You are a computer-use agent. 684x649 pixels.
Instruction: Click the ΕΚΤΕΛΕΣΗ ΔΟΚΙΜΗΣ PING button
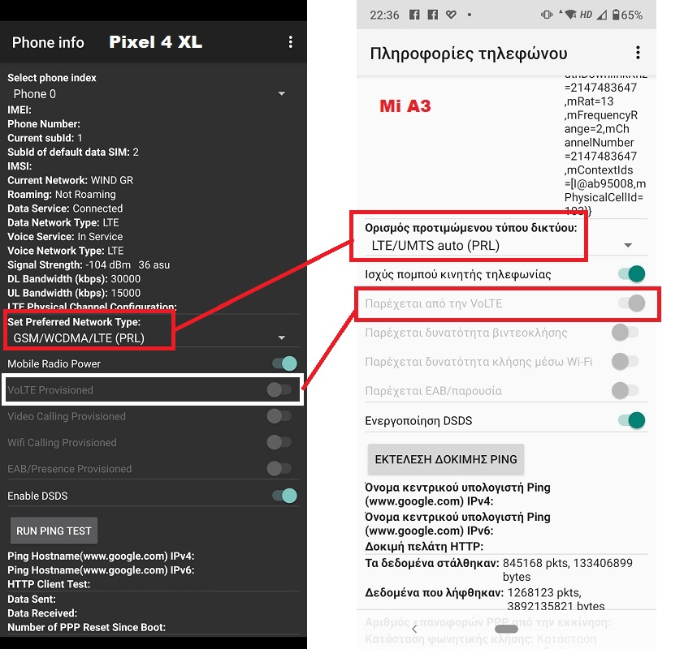(446, 459)
